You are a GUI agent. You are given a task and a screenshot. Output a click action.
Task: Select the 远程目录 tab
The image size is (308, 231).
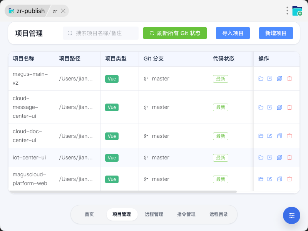[219, 214]
